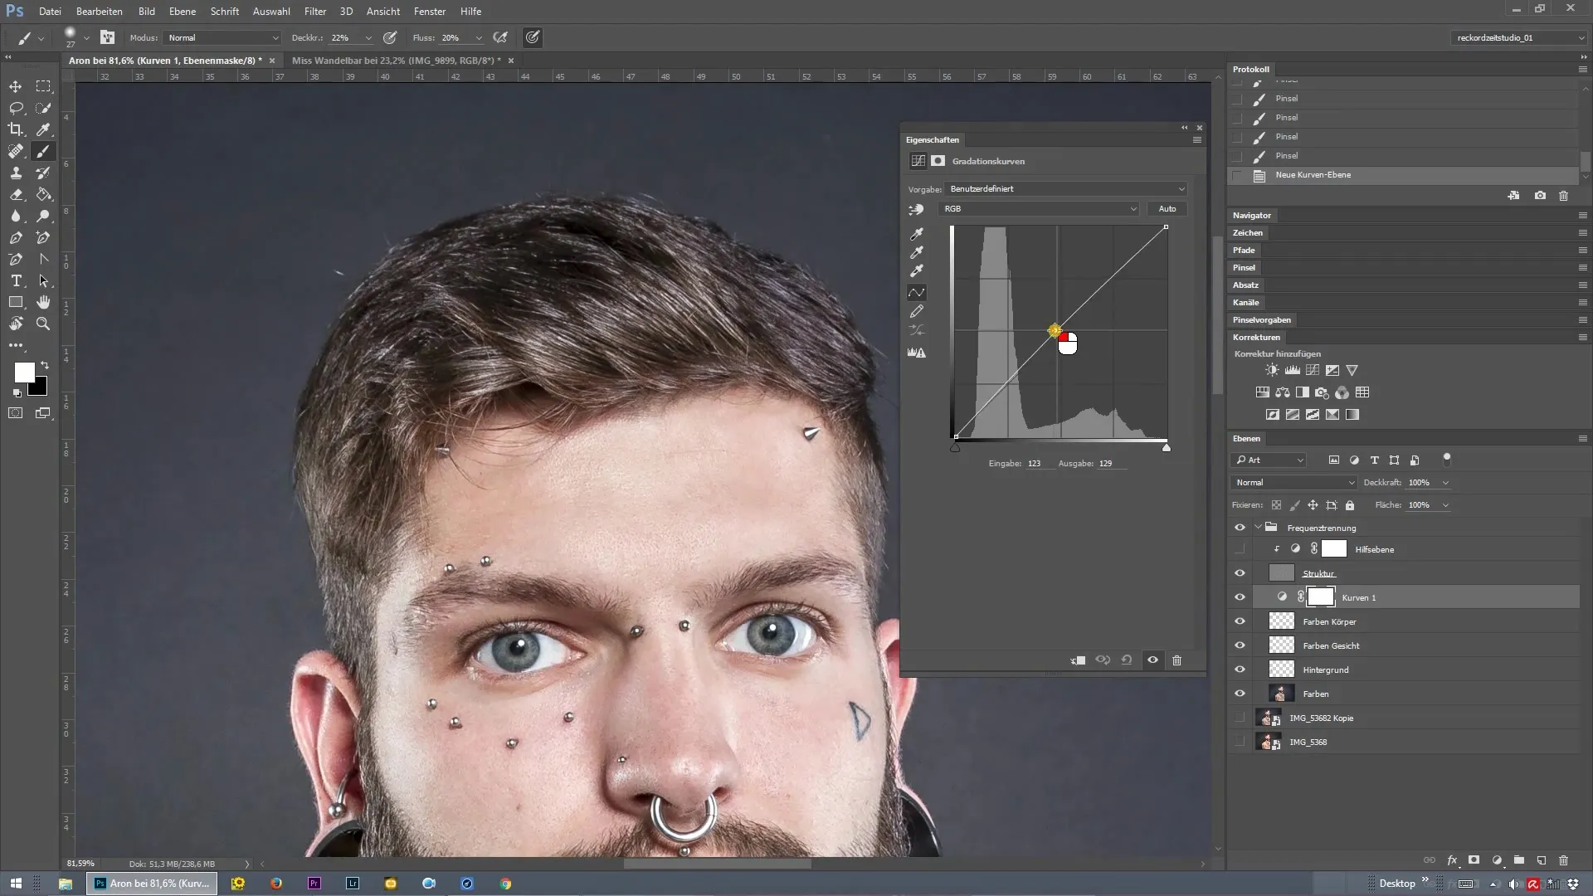The width and height of the screenshot is (1593, 896).
Task: Select the Eraser tool
Action: [16, 194]
